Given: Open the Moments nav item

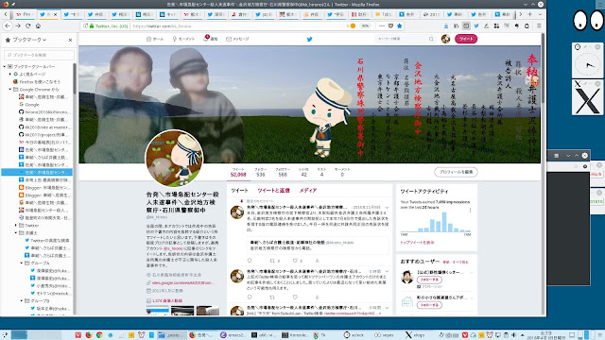Looking at the screenshot, I should [x=183, y=39].
